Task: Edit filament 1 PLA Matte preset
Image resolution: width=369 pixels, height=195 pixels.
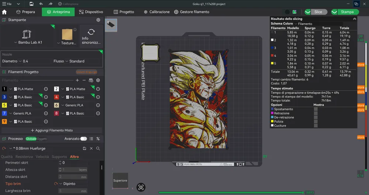Action: click(x=46, y=89)
